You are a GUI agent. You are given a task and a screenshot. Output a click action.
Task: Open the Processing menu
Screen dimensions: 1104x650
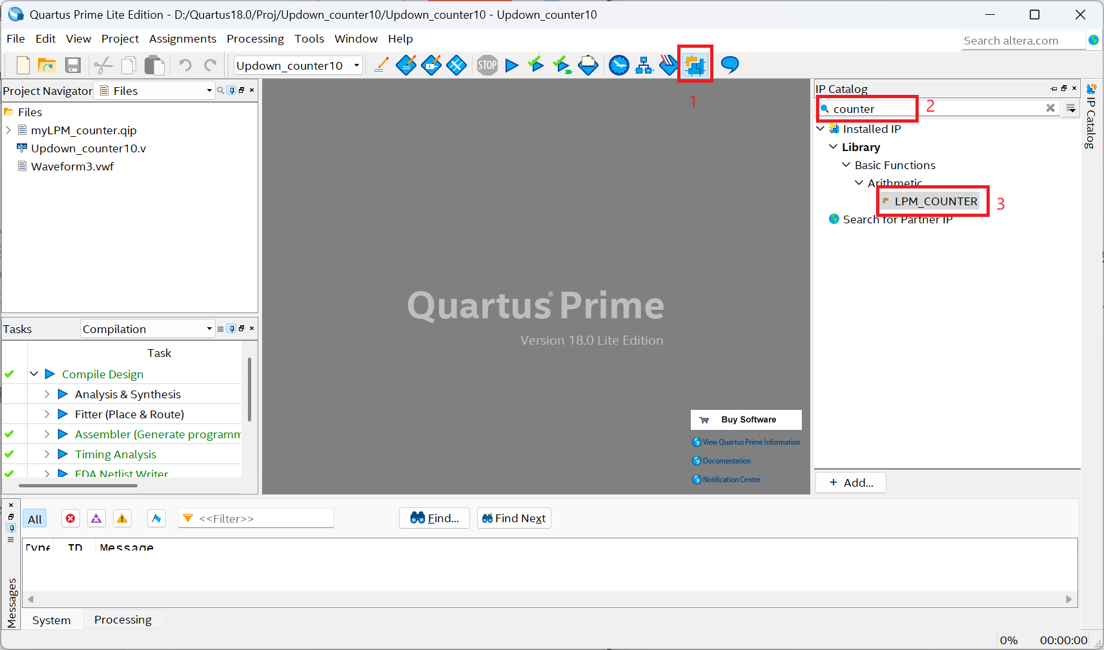(255, 39)
